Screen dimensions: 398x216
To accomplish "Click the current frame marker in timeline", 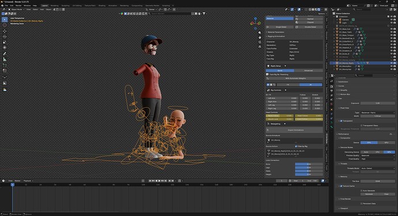I will coord(12,185).
